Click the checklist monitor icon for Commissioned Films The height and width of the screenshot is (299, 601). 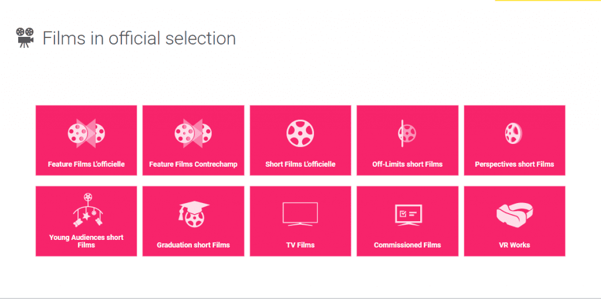(x=408, y=215)
